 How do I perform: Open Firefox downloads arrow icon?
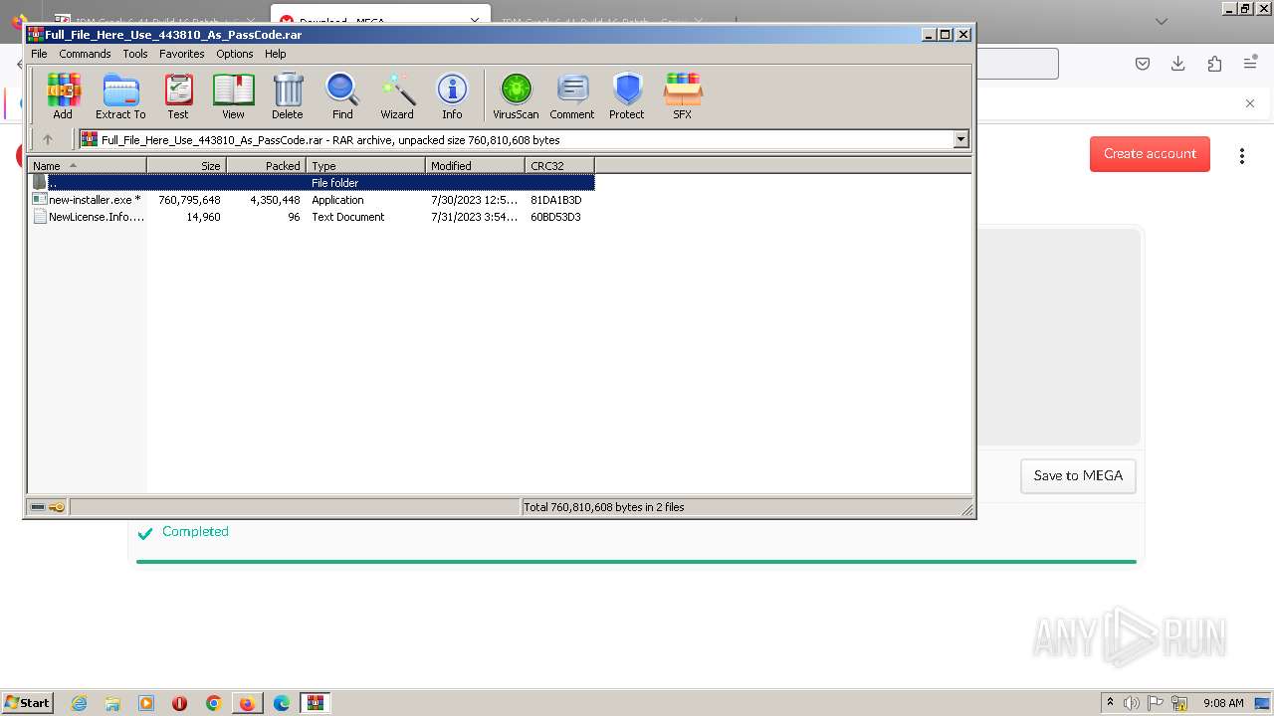tap(1177, 64)
